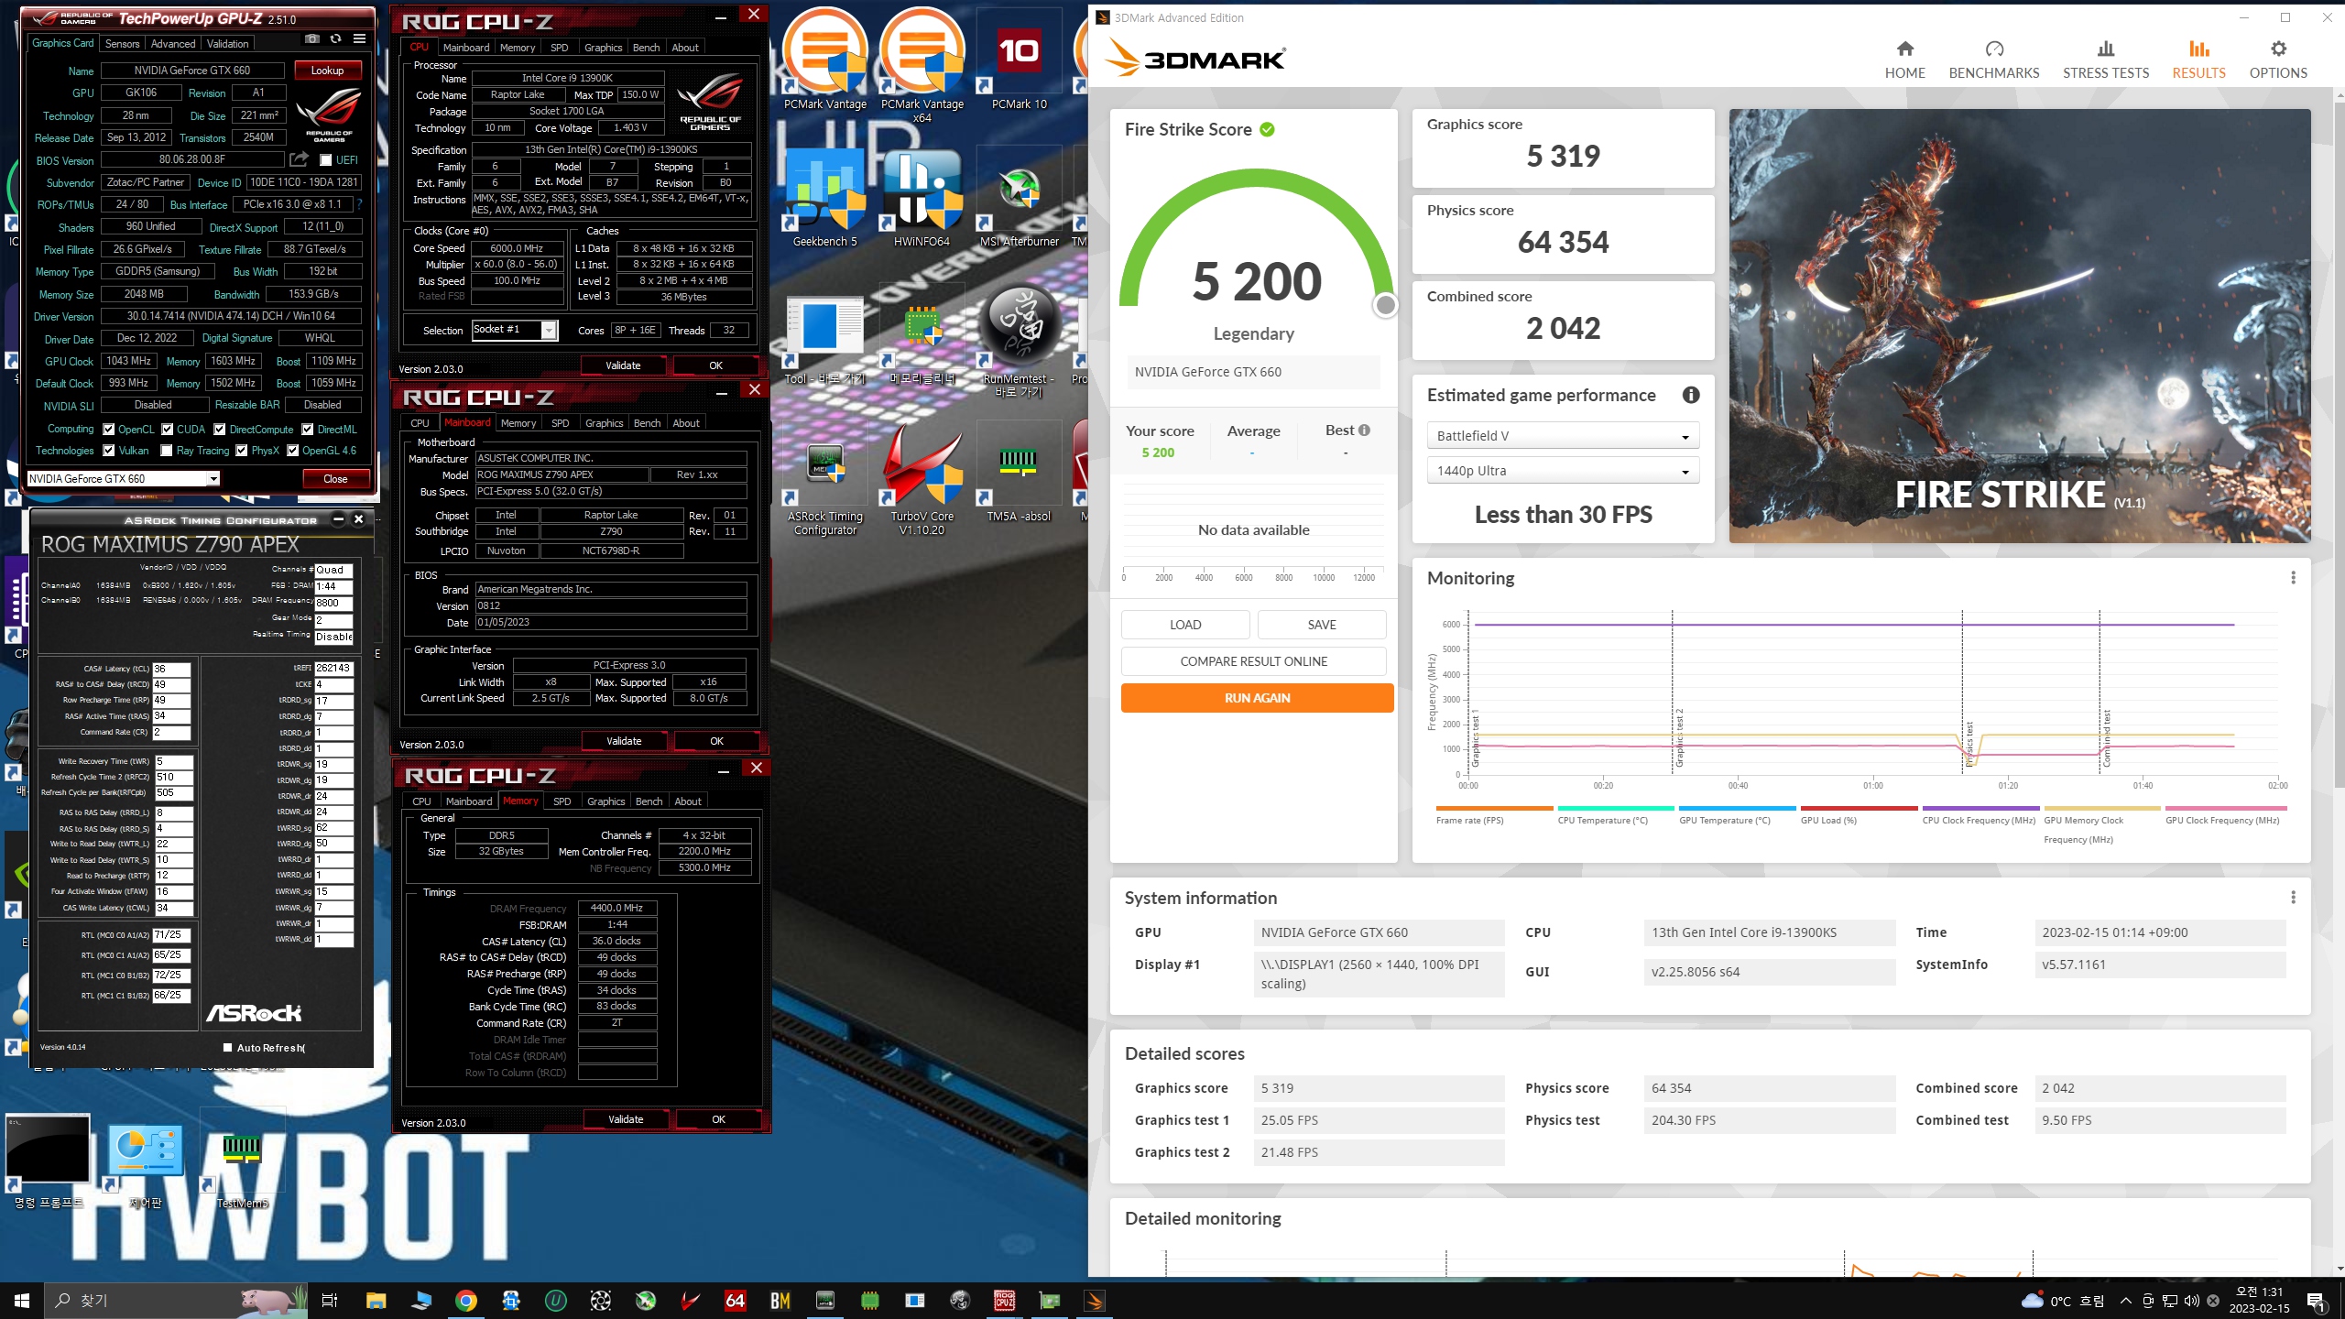This screenshot has width=2345, height=1319.
Task: Toggle the DirectML checkbox in GPU-Z
Action: coord(308,430)
